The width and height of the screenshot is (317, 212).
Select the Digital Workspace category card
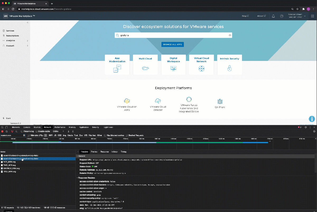coord(173,65)
